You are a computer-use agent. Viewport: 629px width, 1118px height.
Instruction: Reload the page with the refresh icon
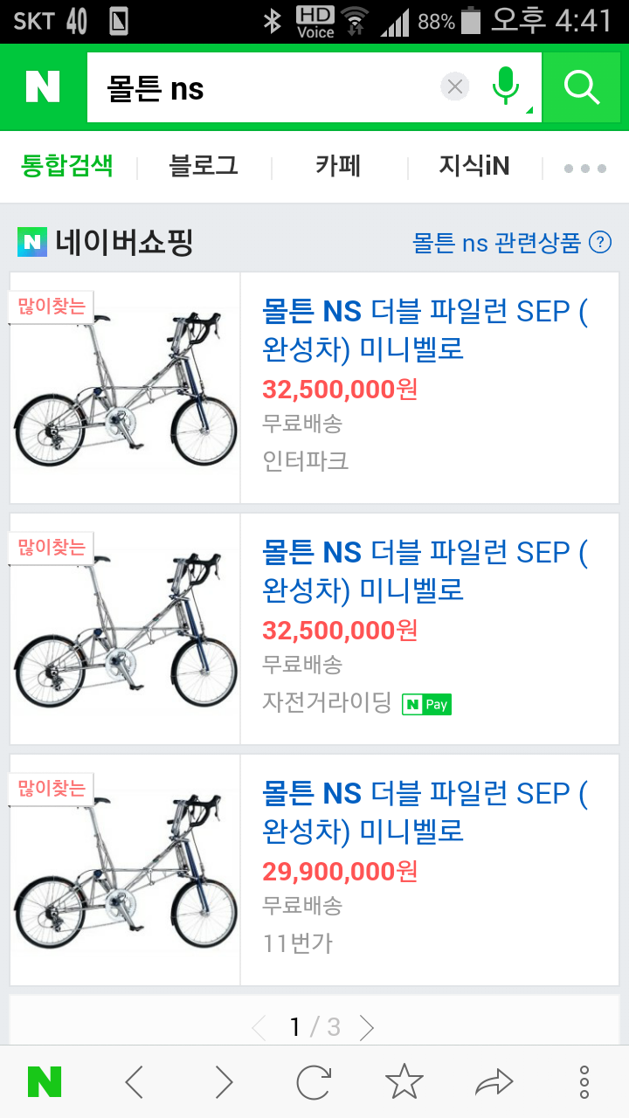[x=314, y=1083]
